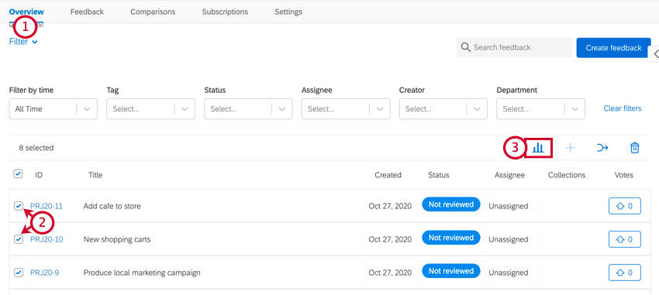
Task: Expand the Department filter dropdown
Action: [x=541, y=108]
